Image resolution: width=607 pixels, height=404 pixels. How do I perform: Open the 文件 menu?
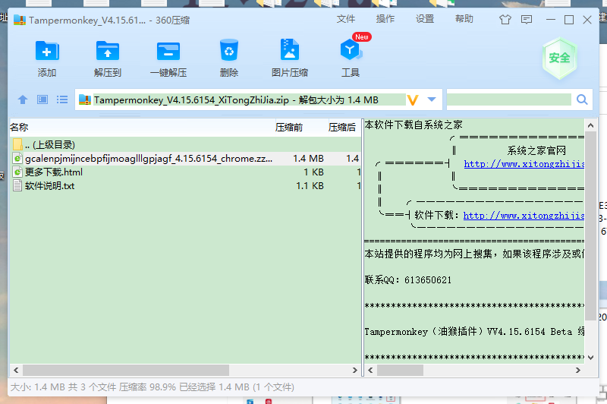345,19
